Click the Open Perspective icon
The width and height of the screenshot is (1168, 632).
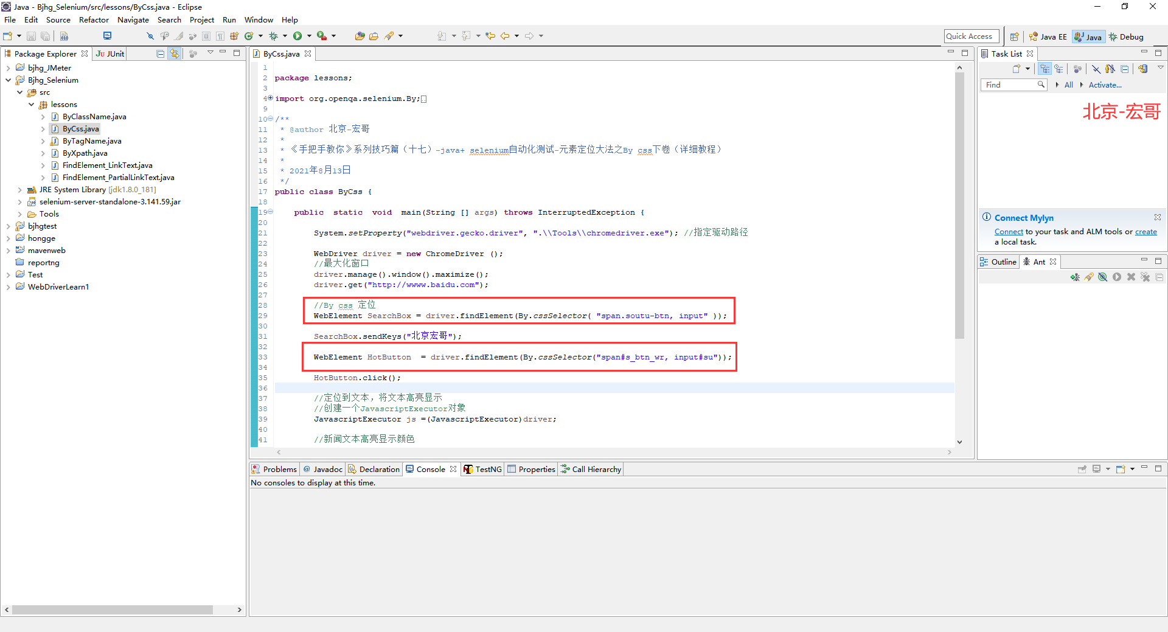pos(1014,36)
